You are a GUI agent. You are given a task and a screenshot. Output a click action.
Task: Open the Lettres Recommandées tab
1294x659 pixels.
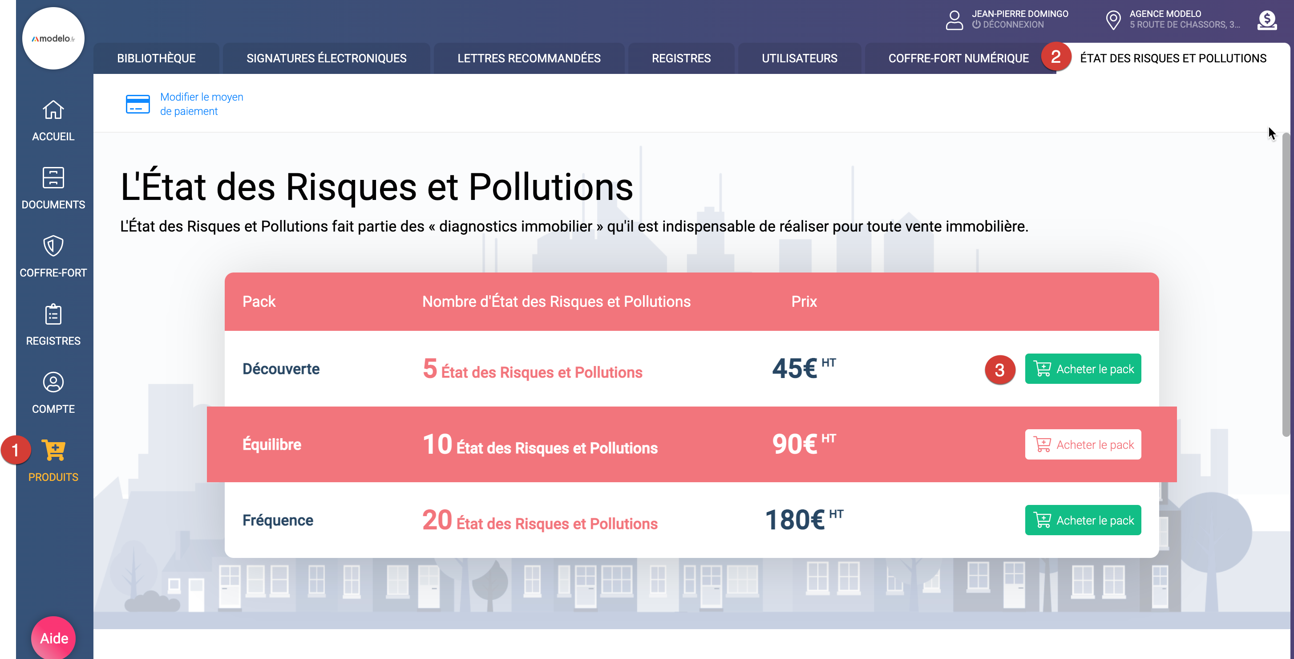pyautogui.click(x=529, y=58)
